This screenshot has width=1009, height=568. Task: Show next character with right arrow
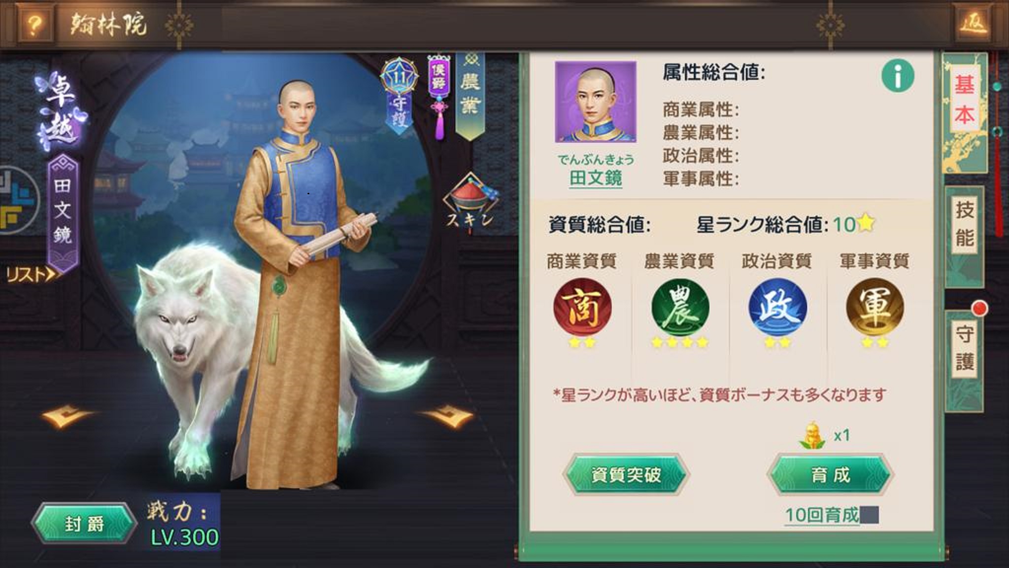446,416
